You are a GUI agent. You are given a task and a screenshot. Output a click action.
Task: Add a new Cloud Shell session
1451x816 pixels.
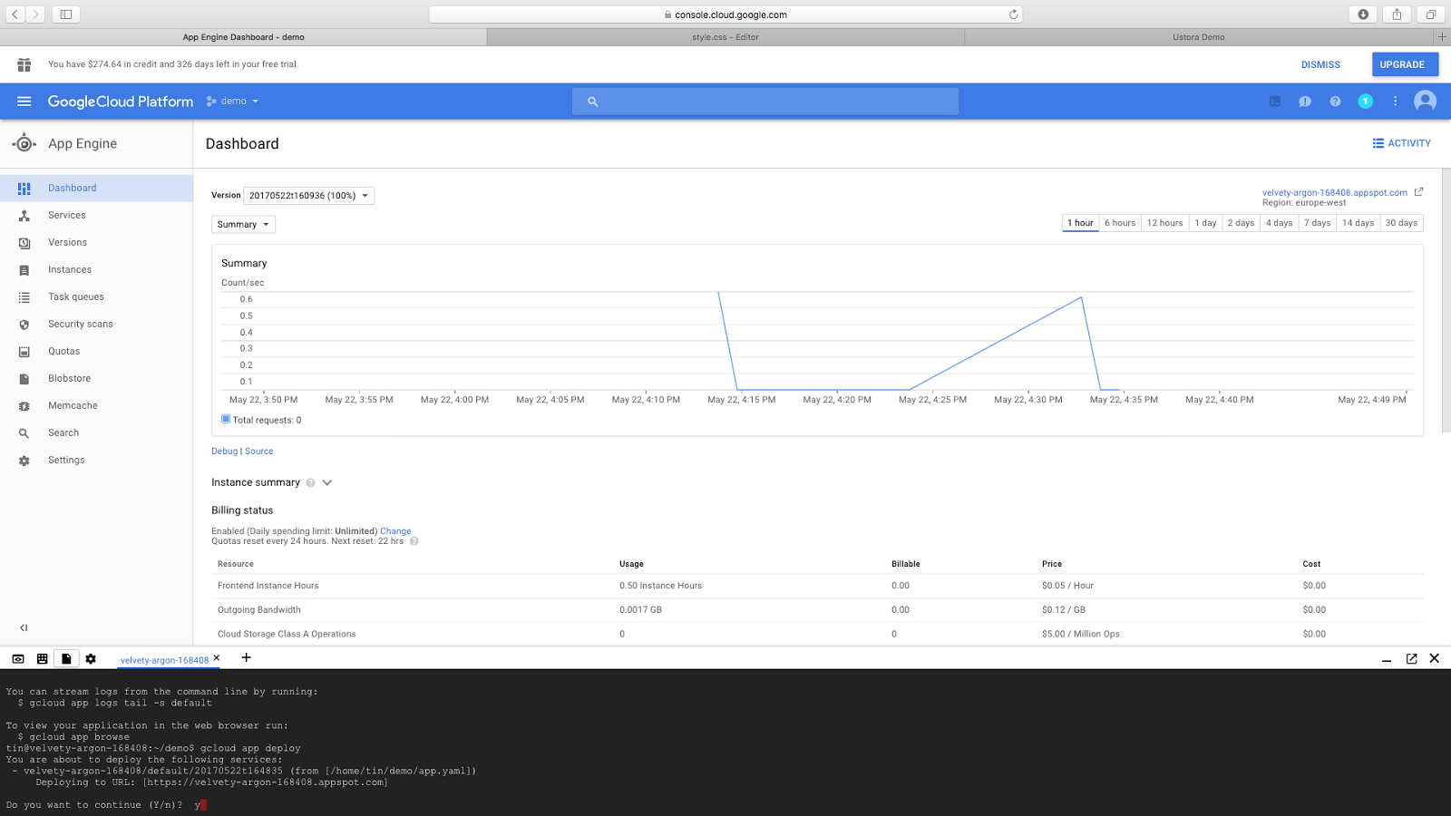(246, 658)
